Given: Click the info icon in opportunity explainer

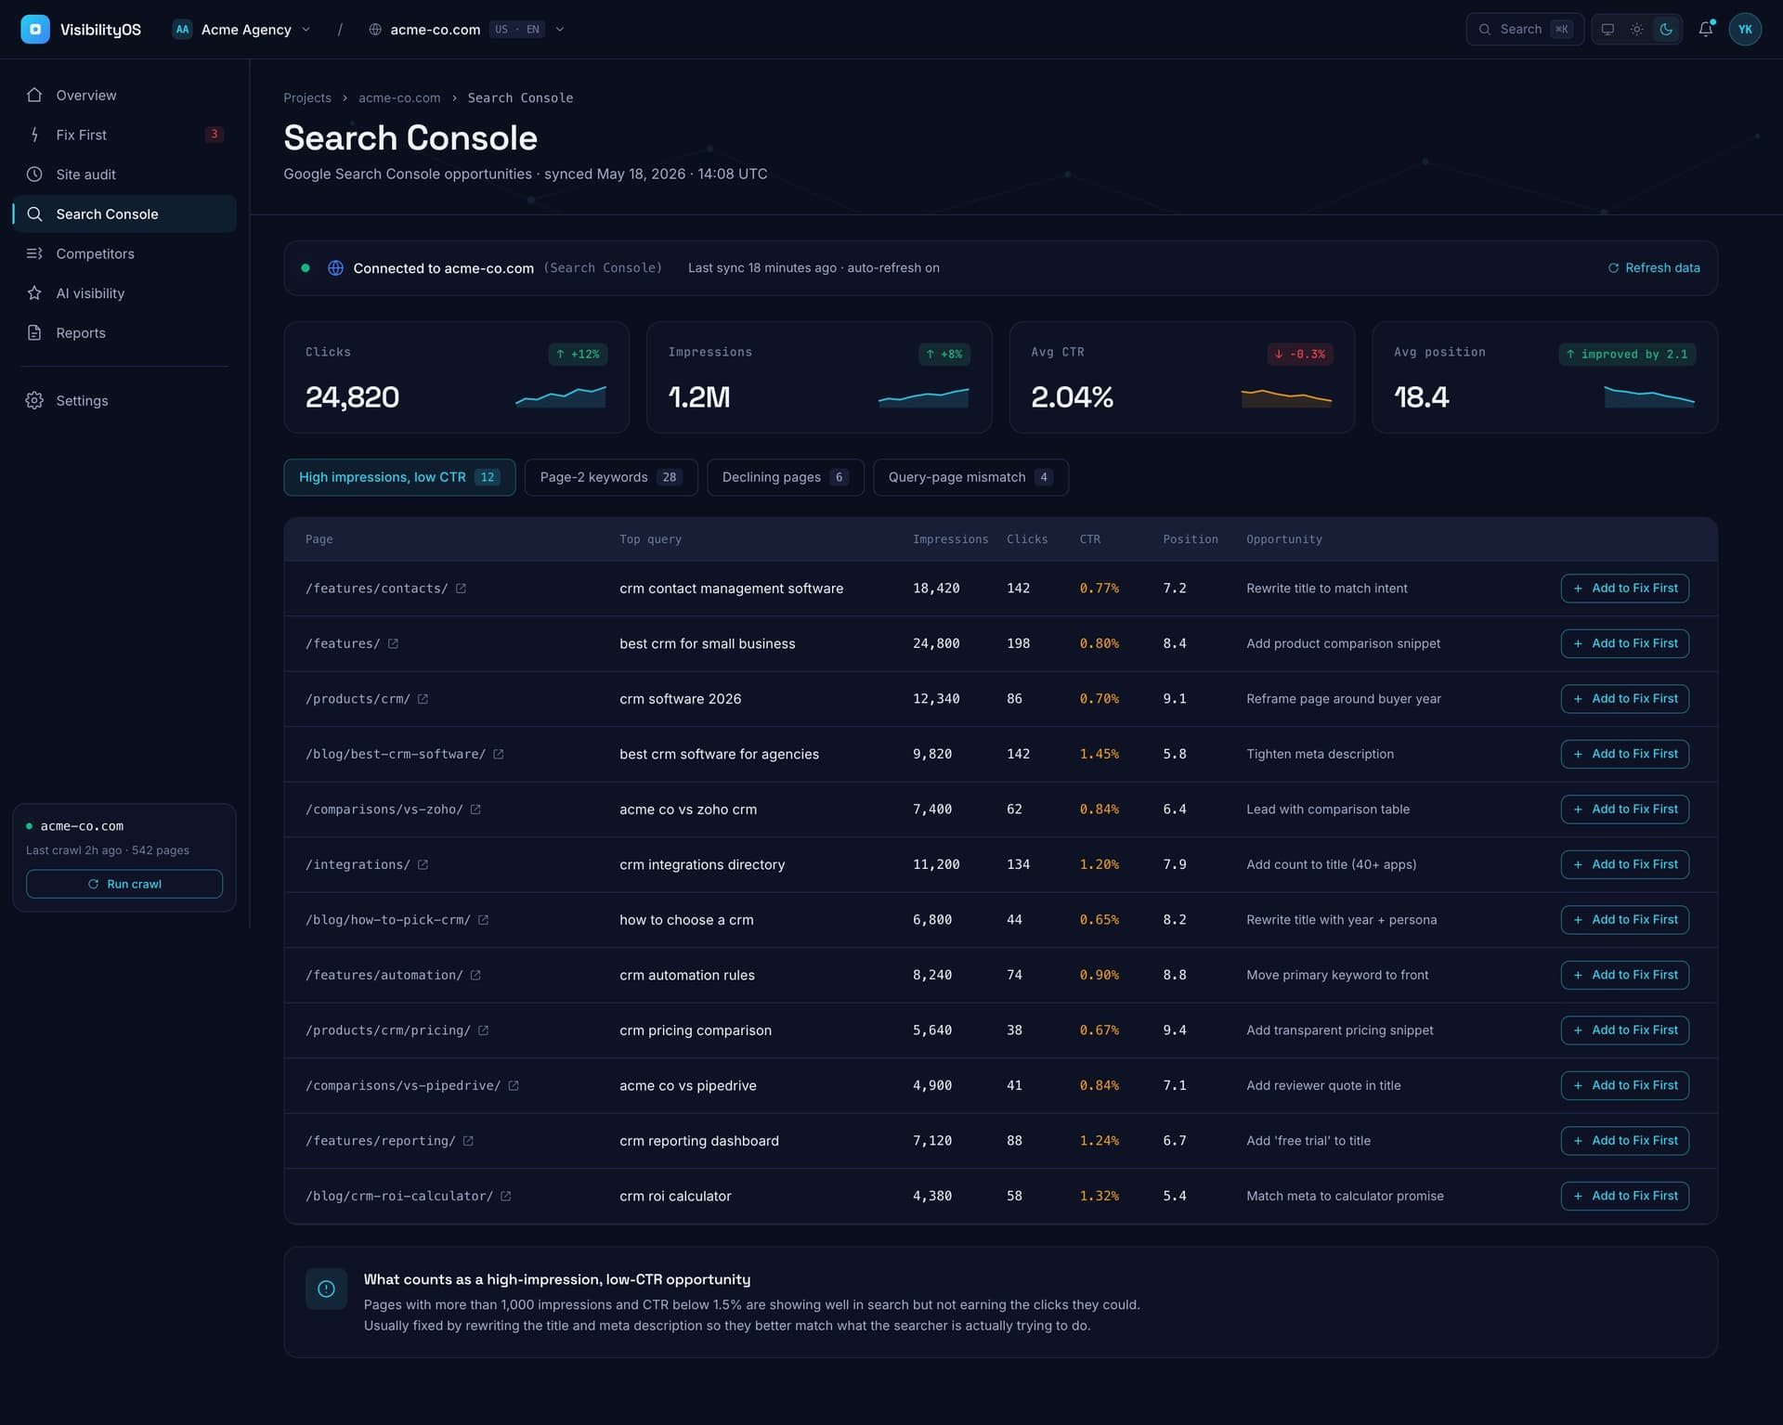Looking at the screenshot, I should pos(326,1289).
